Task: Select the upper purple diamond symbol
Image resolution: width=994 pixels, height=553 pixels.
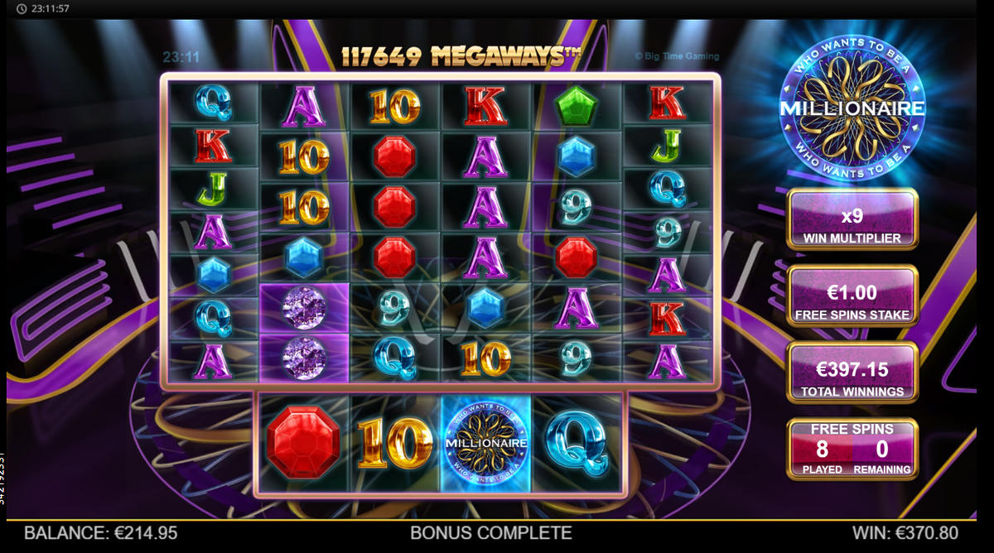Action: click(305, 308)
